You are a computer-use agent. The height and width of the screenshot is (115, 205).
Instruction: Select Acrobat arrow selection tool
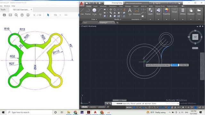48,15
